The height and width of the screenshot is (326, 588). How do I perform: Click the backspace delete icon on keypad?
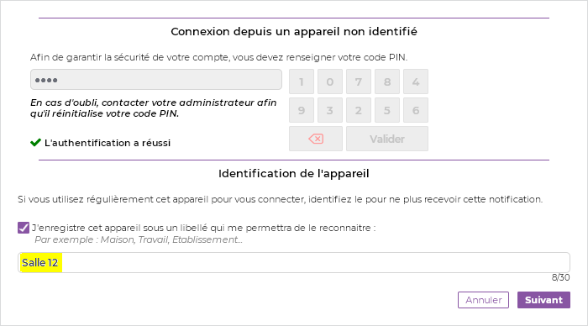point(316,139)
